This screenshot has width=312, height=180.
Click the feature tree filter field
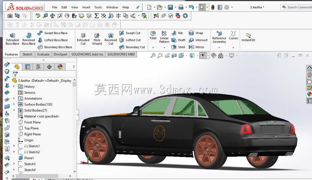click(44, 74)
